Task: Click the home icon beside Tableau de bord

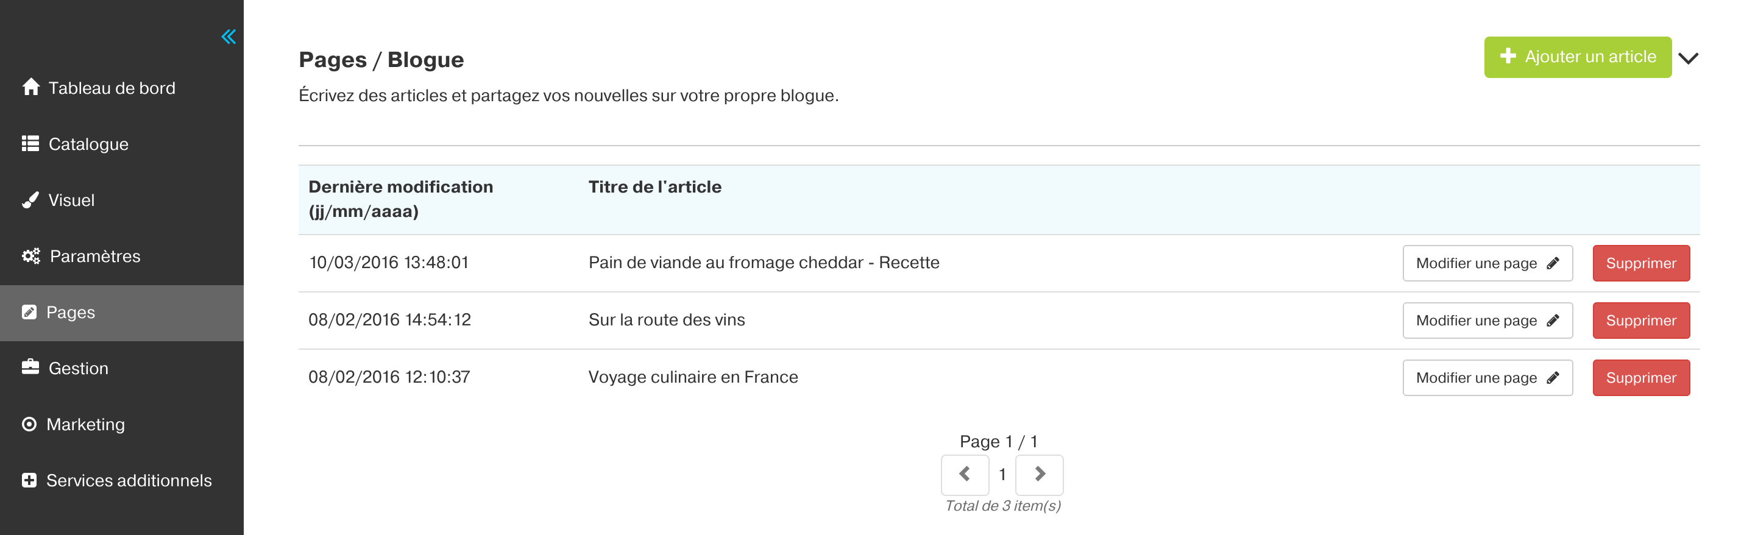Action: point(30,87)
